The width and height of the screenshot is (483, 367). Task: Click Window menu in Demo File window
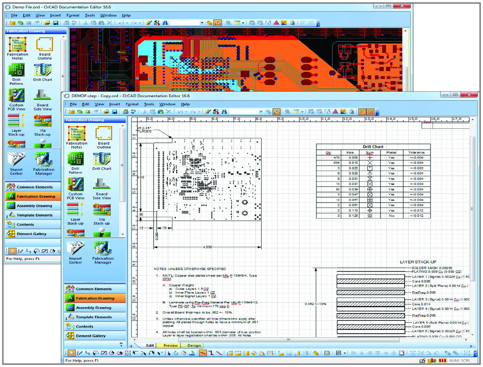(108, 15)
